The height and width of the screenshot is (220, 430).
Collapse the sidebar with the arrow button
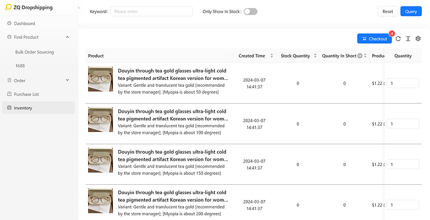[x=78, y=8]
